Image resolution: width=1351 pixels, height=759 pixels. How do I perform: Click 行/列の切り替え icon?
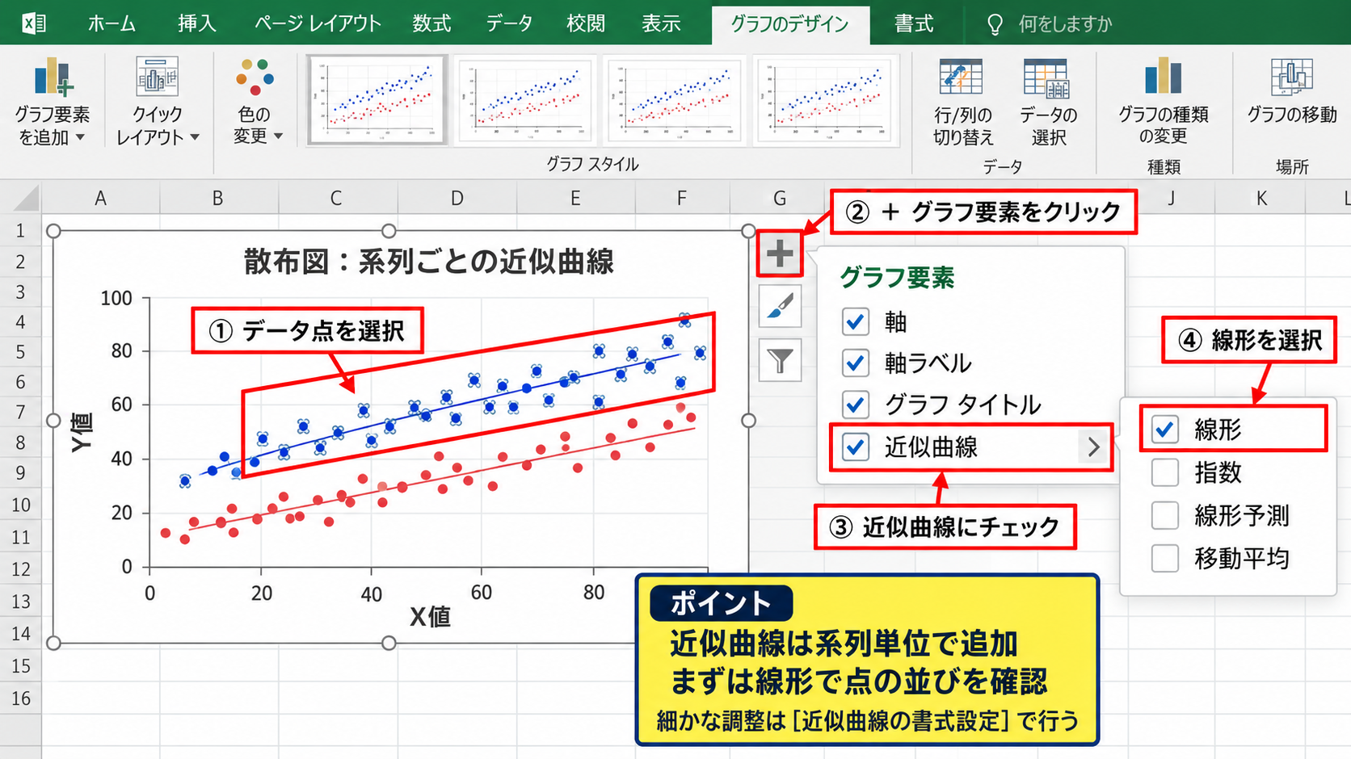[962, 78]
